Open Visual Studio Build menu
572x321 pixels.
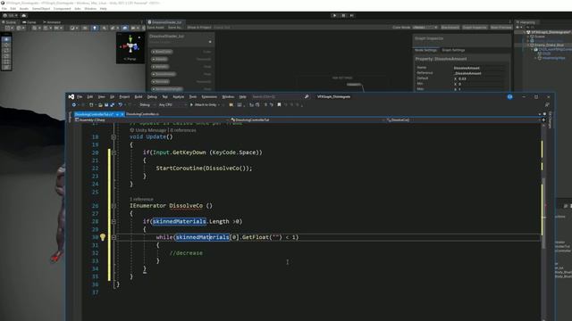pyautogui.click(x=139, y=97)
